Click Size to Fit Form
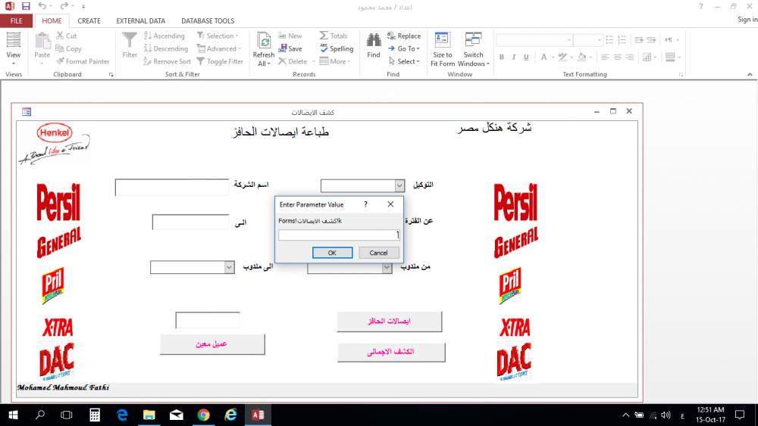 [443, 49]
